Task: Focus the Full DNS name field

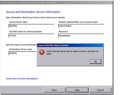Action: click(31, 36)
